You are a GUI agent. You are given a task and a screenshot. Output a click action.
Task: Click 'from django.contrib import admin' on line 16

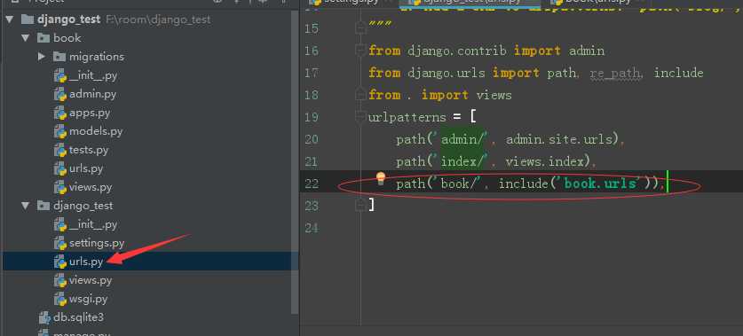pos(486,51)
